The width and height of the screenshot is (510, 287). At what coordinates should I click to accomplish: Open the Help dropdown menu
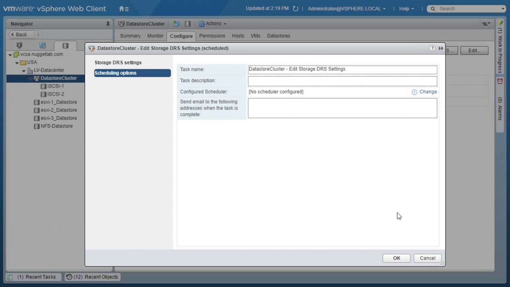point(406,9)
